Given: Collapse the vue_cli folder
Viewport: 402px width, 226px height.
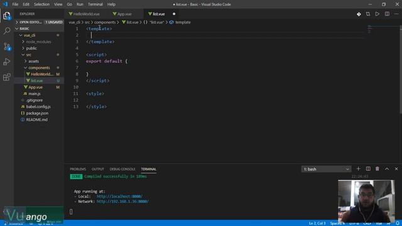Looking at the screenshot, I should pos(39,35).
